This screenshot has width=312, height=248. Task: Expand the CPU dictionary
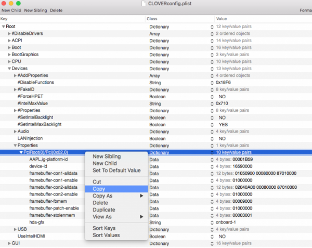tap(9, 61)
